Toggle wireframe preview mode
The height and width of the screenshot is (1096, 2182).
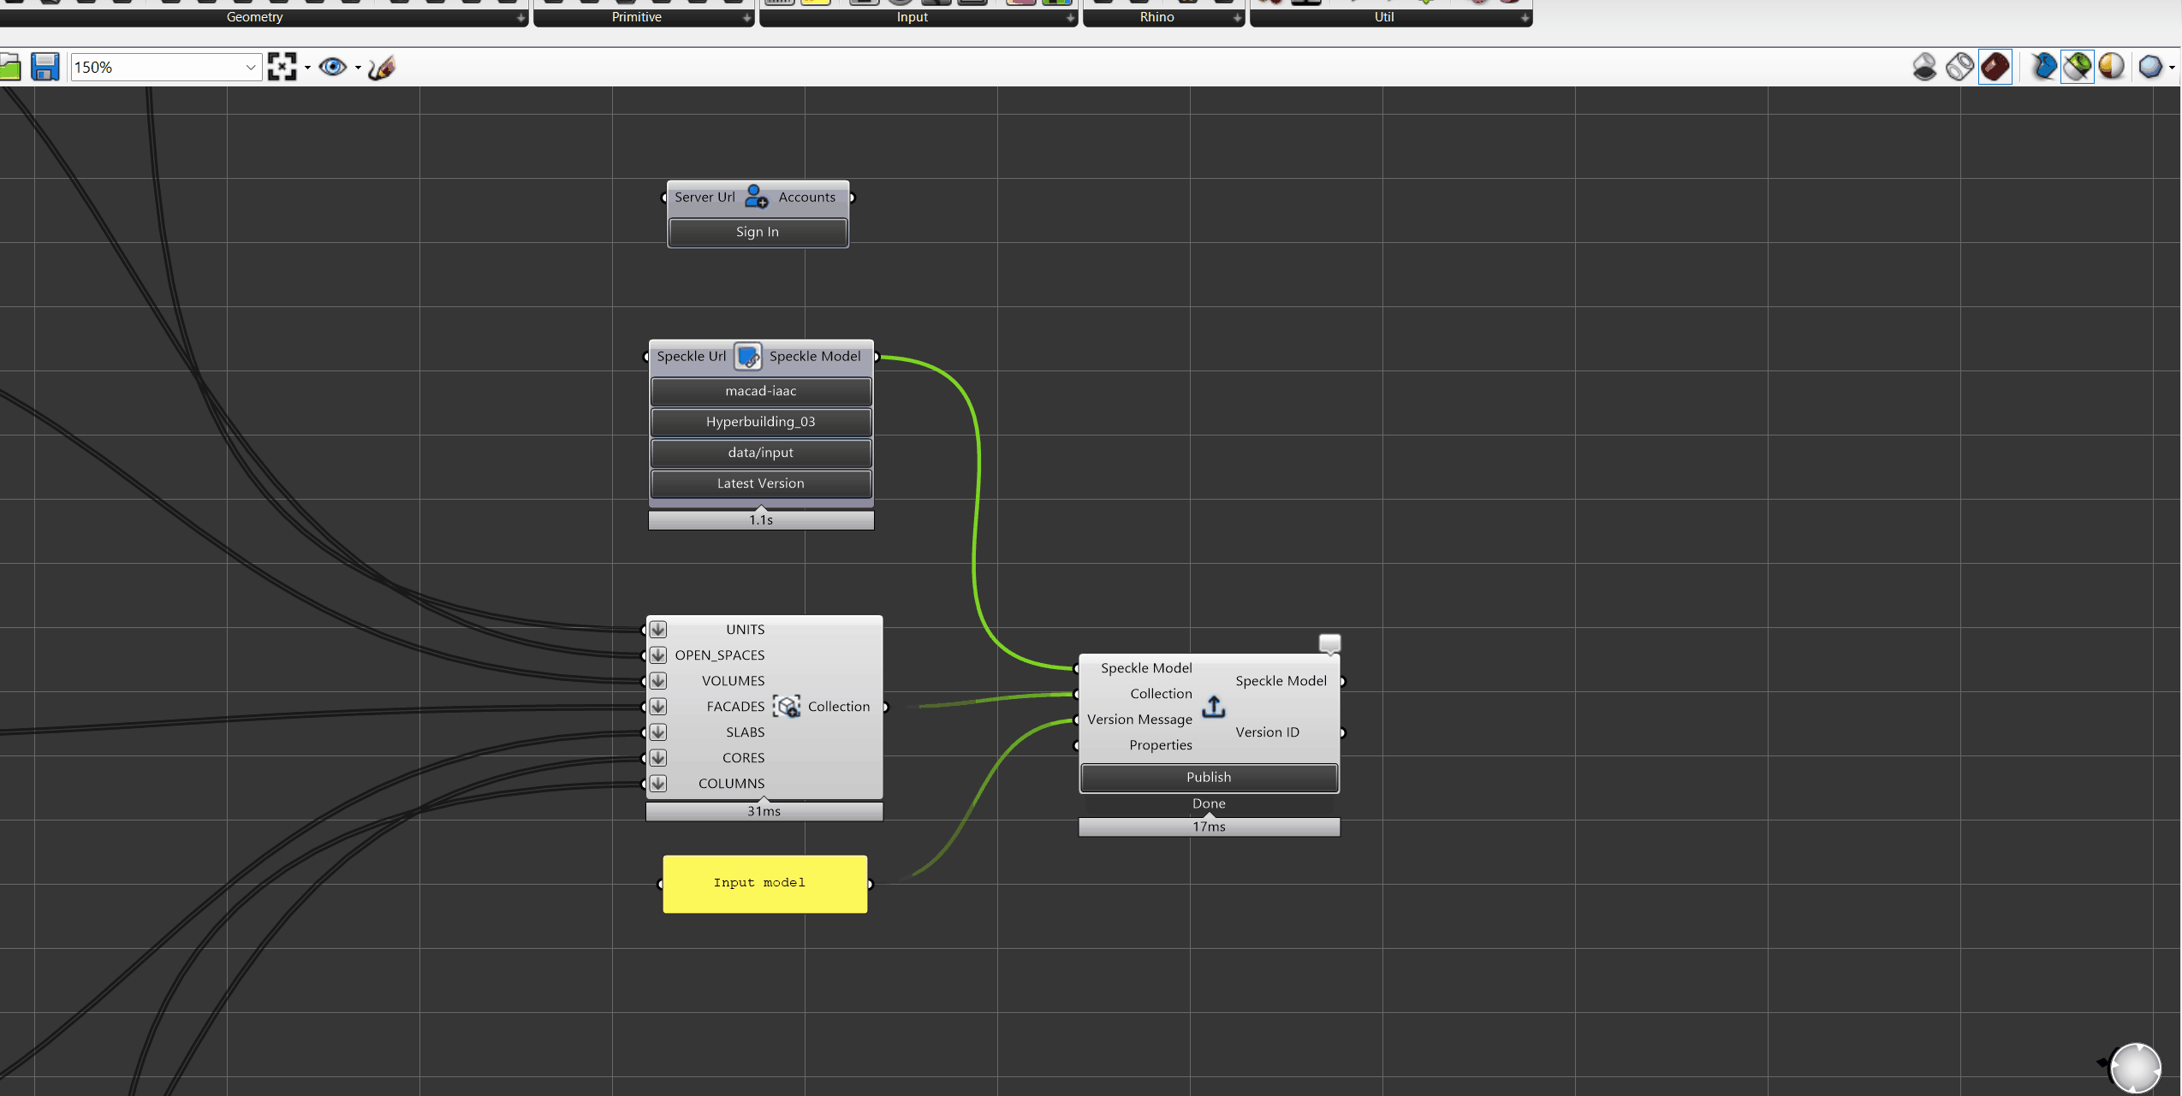pos(1959,67)
